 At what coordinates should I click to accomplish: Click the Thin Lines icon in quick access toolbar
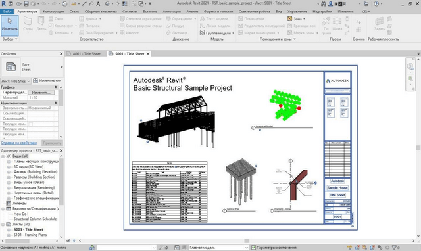point(125,4)
